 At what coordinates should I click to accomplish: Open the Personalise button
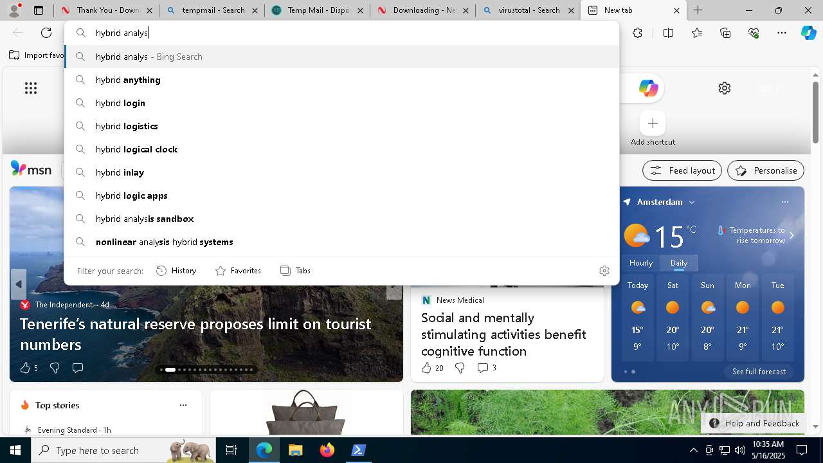pos(766,170)
